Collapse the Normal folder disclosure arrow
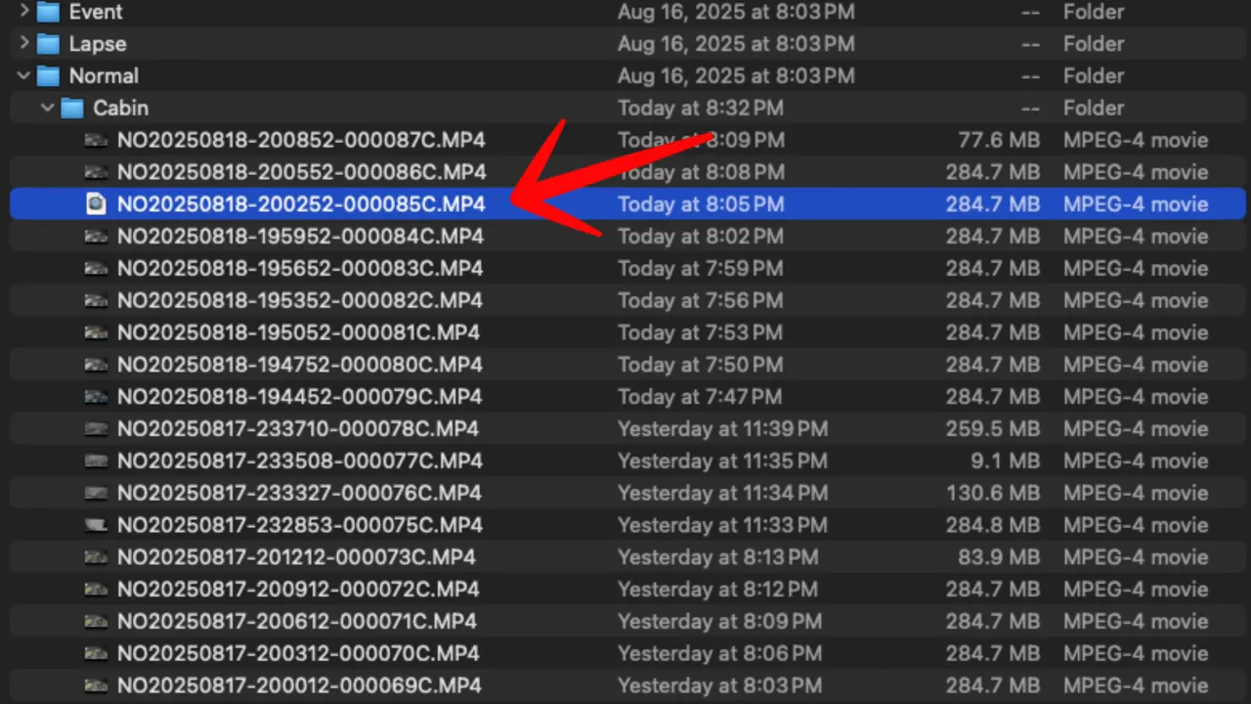This screenshot has width=1251, height=704. (23, 76)
